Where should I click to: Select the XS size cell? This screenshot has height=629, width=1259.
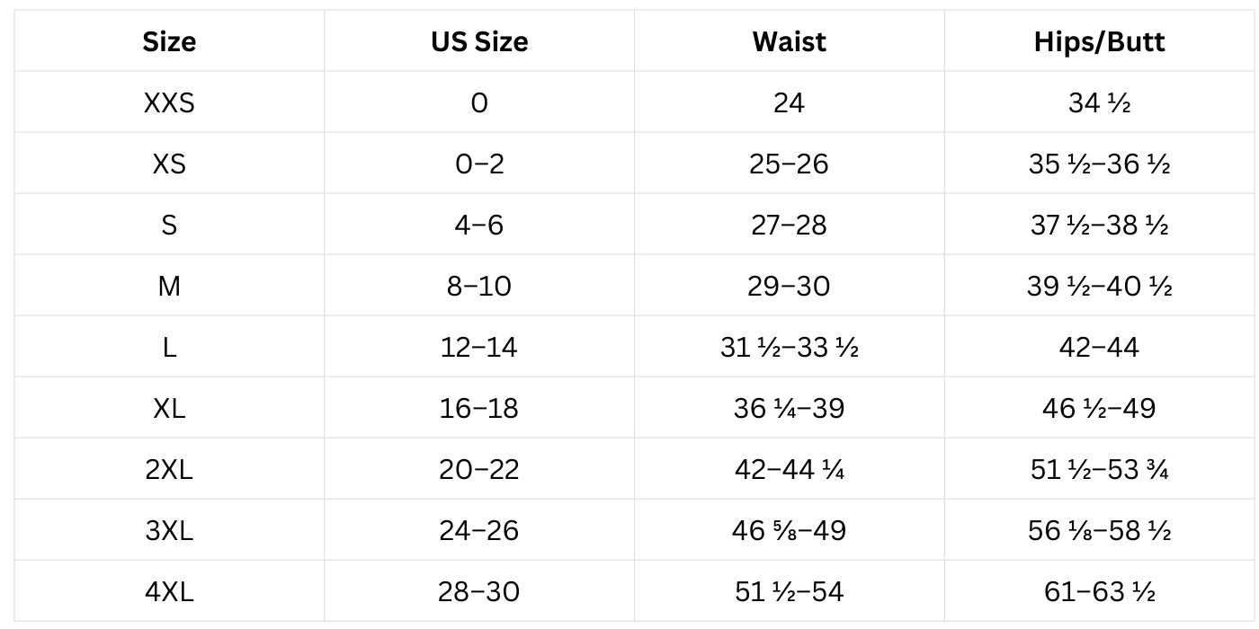click(169, 164)
